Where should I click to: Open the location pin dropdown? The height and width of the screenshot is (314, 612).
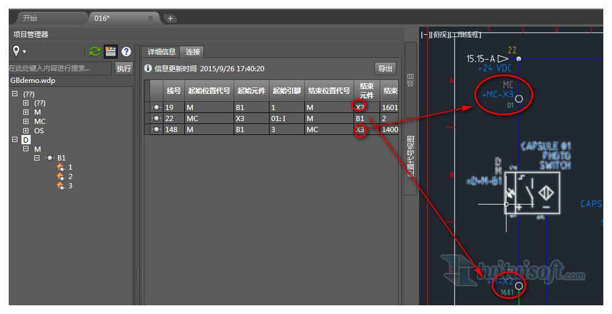[x=19, y=52]
